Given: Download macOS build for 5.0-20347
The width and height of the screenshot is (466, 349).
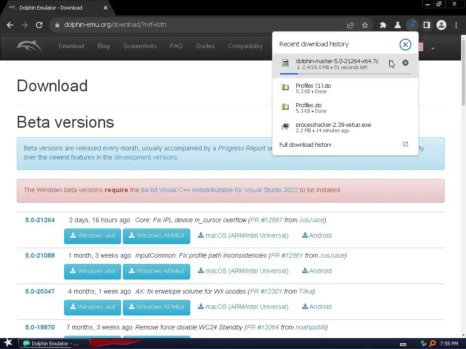Looking at the screenshot, I should pos(243,307).
